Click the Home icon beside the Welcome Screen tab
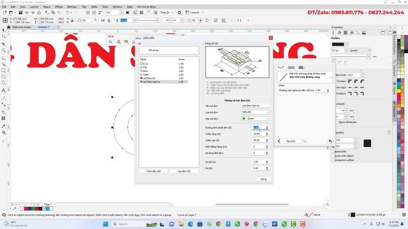 [x=8, y=27]
